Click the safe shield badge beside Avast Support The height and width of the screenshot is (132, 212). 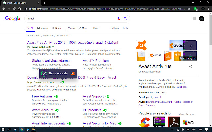click(107, 97)
